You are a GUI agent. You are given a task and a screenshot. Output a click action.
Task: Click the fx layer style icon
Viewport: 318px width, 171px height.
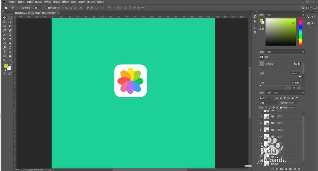click(x=277, y=169)
